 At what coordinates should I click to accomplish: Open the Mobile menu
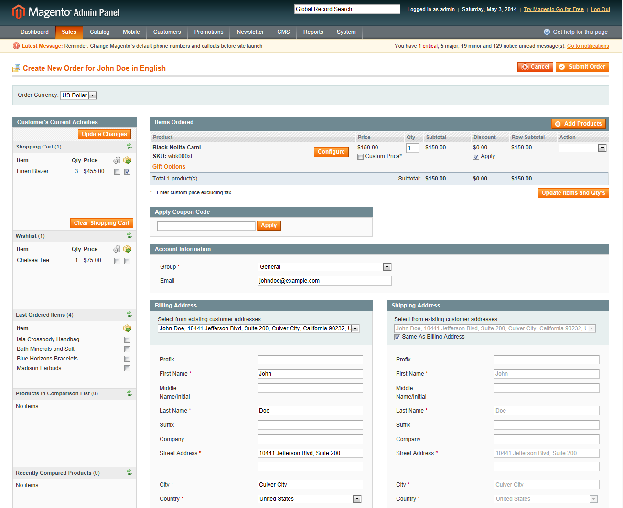pyautogui.click(x=131, y=32)
